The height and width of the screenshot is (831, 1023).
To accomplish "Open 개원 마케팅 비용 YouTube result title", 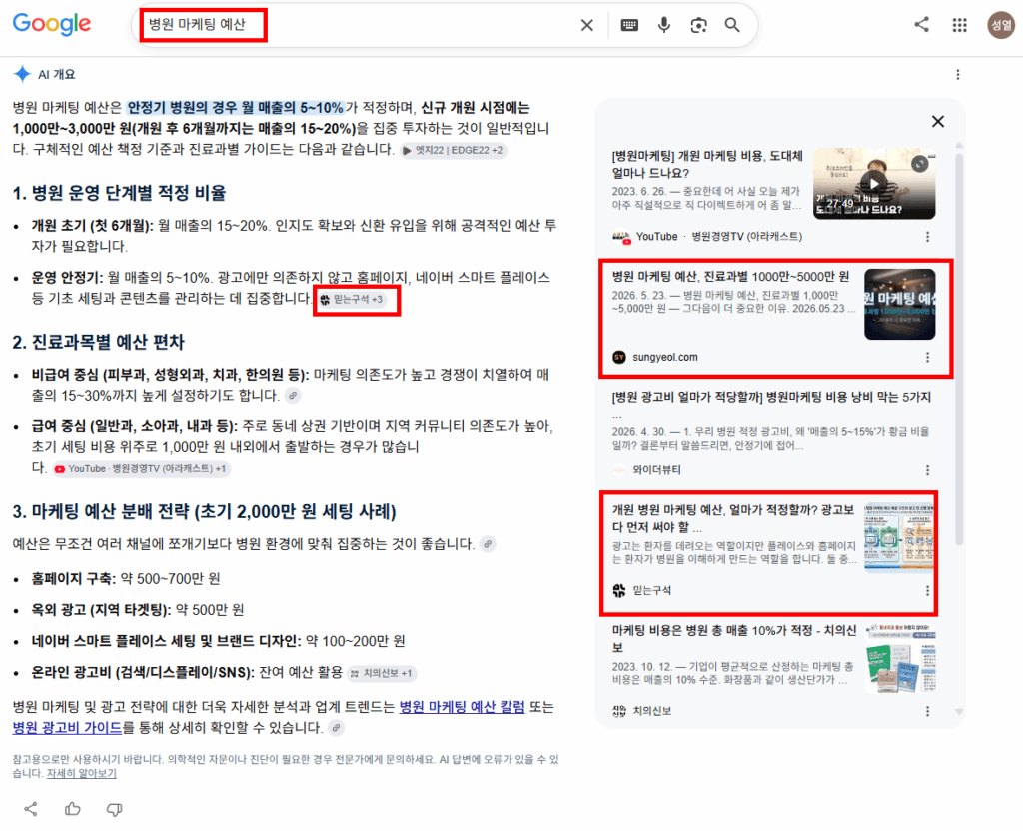I will (x=706, y=165).
